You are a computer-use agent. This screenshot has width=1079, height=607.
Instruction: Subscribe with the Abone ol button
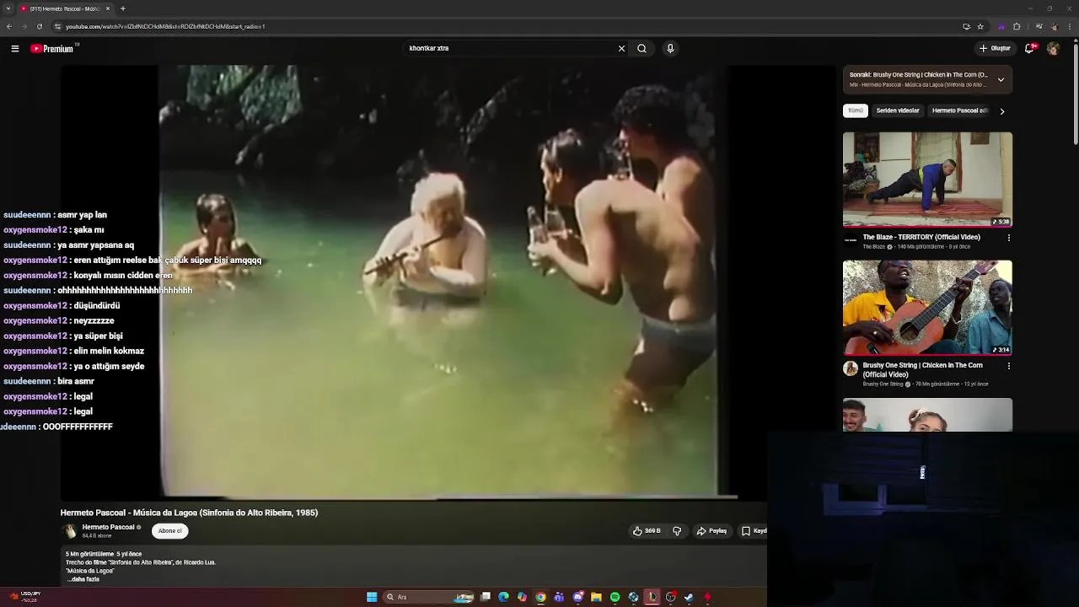170,531
